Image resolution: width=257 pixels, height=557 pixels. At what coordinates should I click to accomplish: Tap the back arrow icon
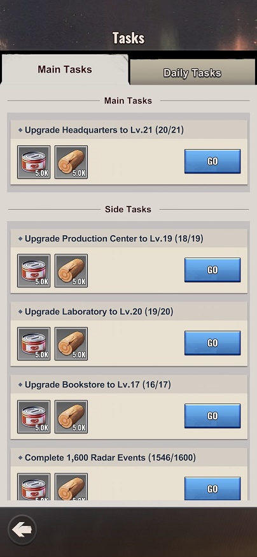(22, 530)
